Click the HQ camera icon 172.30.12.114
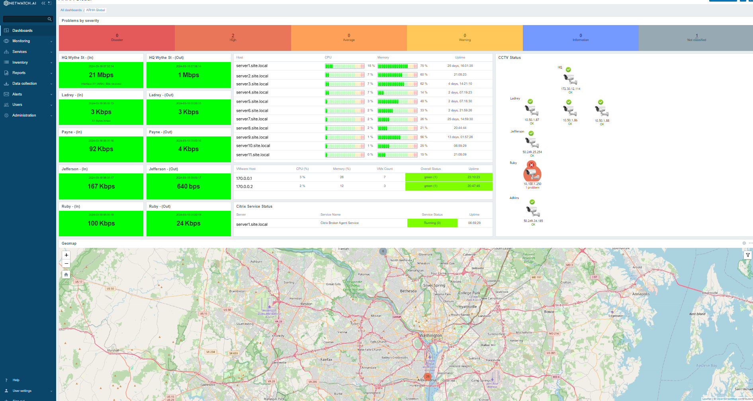The image size is (753, 401). click(570, 80)
